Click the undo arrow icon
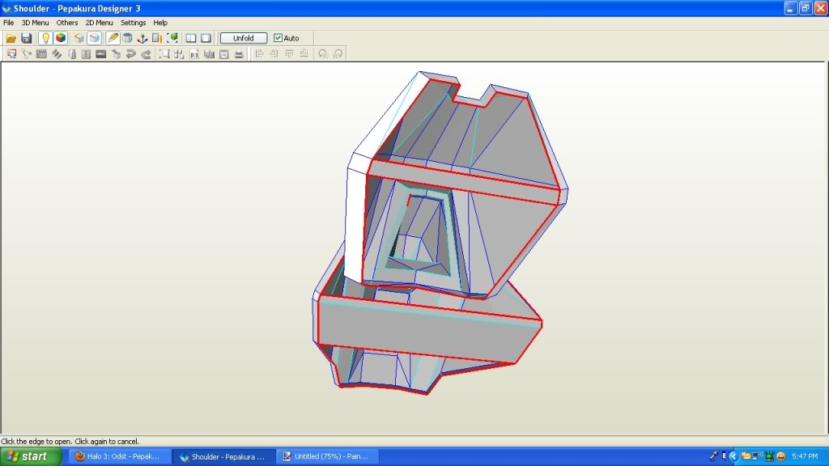The width and height of the screenshot is (829, 466). point(130,54)
